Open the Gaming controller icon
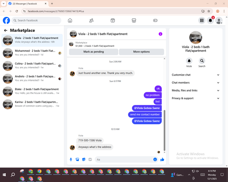Screen dimensions: 228x182 click(x=155, y=20)
